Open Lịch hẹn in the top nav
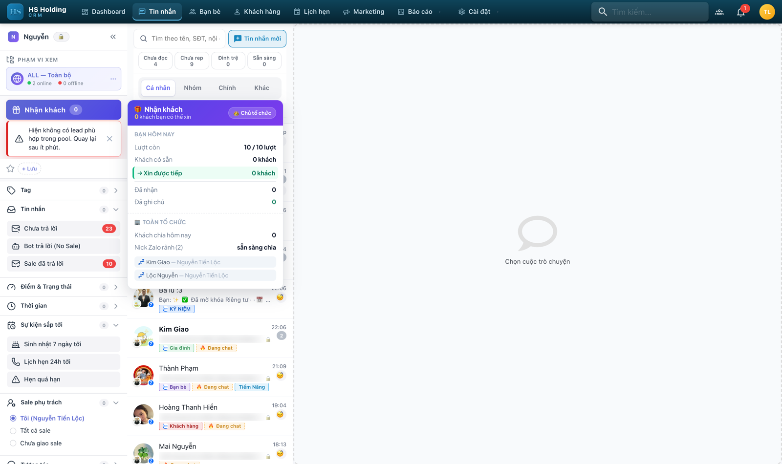The height and width of the screenshot is (464, 782). [x=312, y=12]
